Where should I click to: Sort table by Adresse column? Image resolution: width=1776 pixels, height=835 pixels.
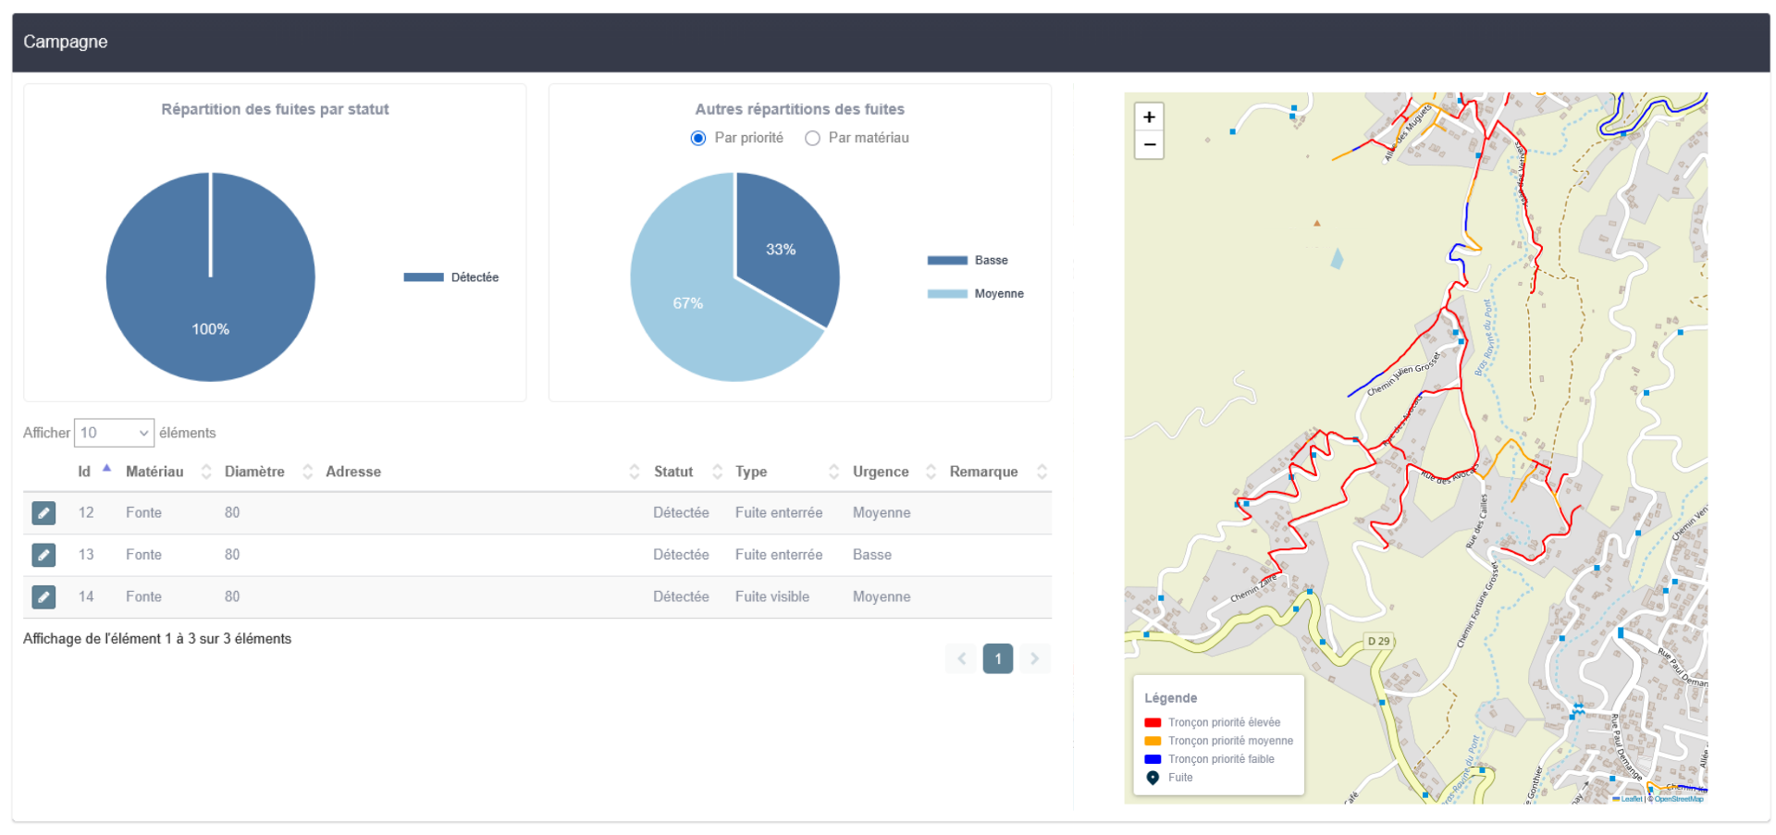click(482, 472)
